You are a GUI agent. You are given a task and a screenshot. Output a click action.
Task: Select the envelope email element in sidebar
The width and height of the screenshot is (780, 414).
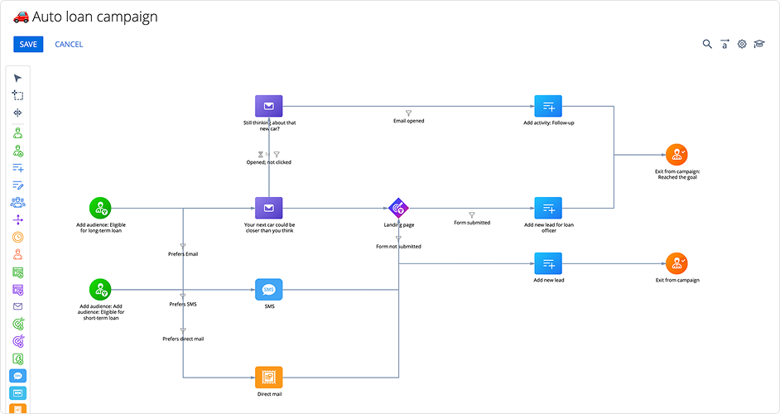[x=17, y=306]
